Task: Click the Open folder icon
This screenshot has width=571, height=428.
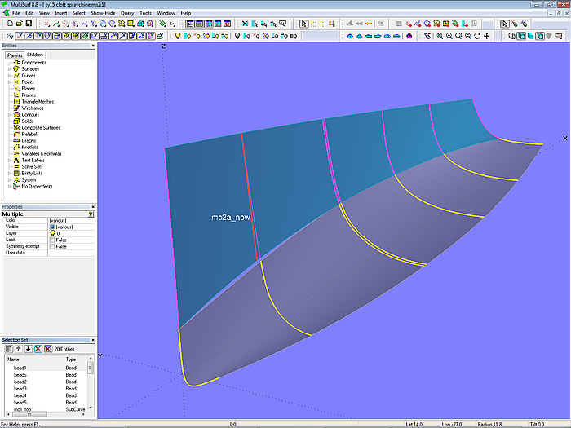Action: click(x=18, y=24)
